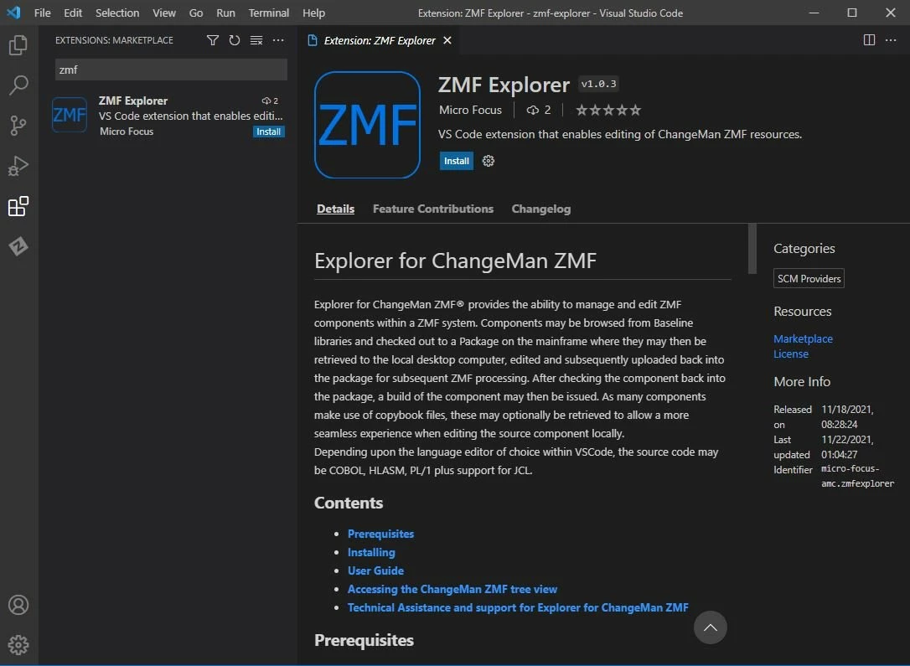Click the Micro Focus publisher name in header
Image resolution: width=910 pixels, height=666 pixels.
click(x=471, y=110)
